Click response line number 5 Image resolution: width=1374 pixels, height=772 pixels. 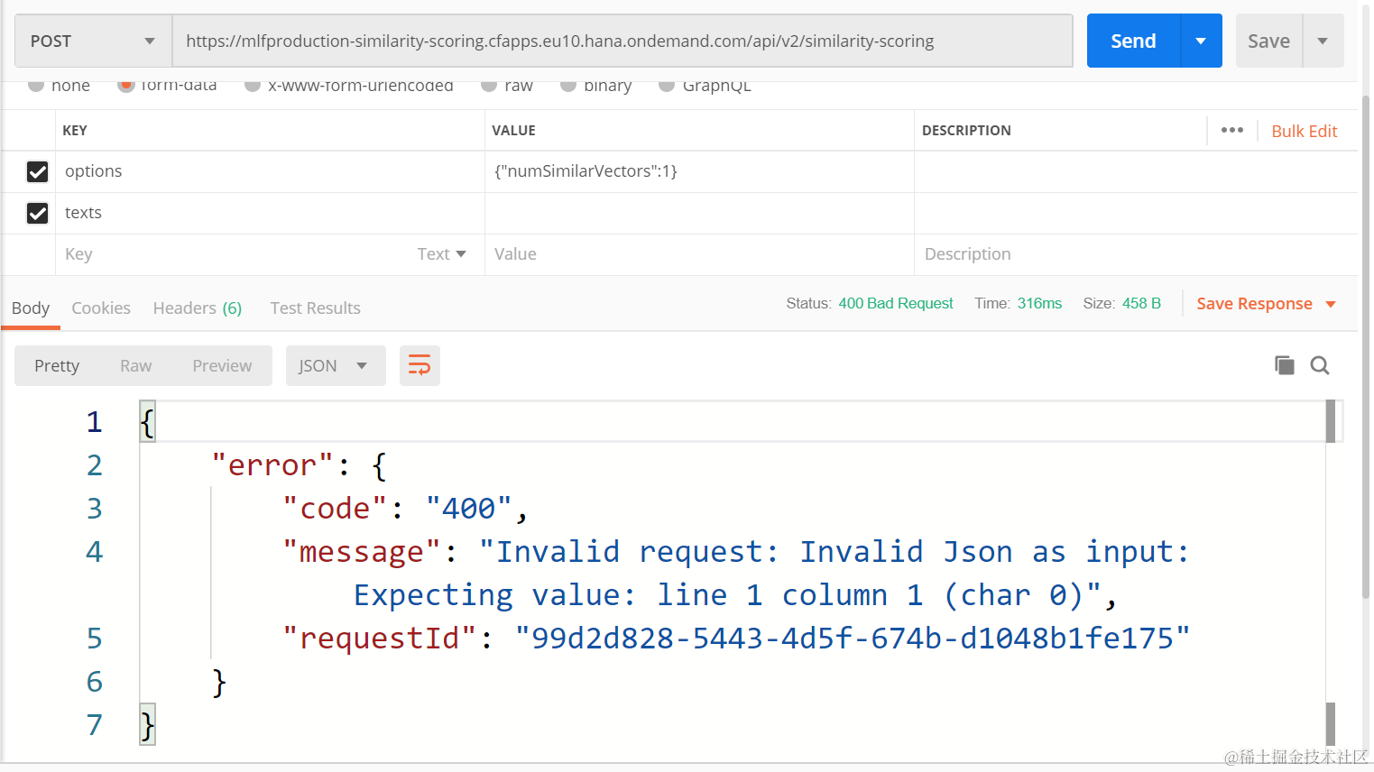(95, 639)
